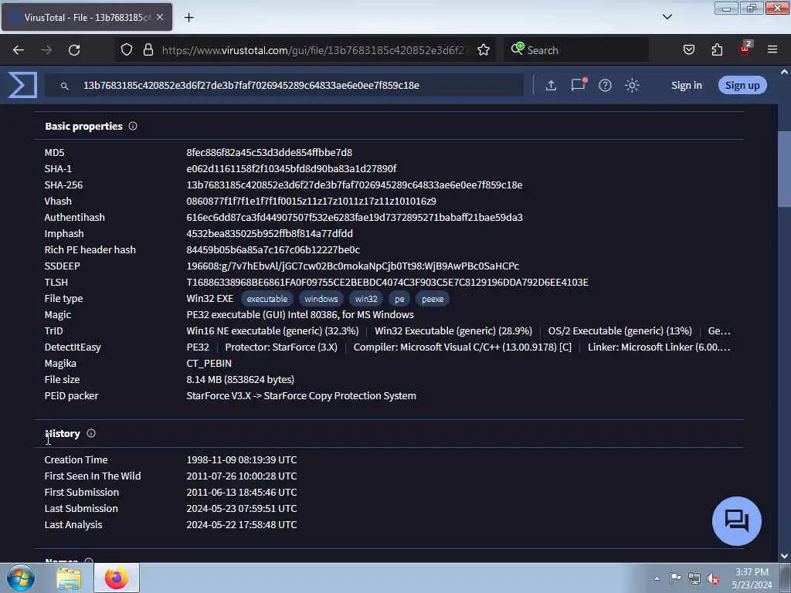The width and height of the screenshot is (791, 593).
Task: Click the uBlock extension icon with badge
Action: click(745, 49)
